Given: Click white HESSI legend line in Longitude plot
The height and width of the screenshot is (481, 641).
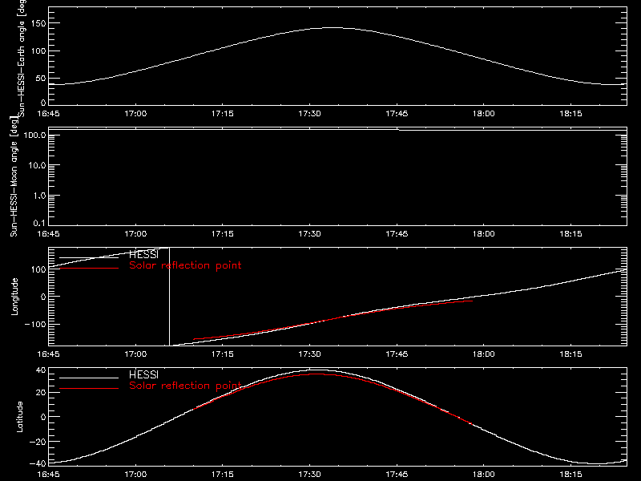Looking at the screenshot, I should click(89, 257).
